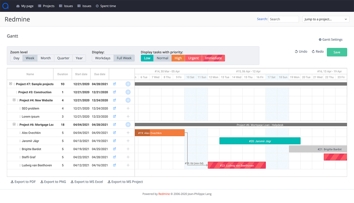
Task: Open Redmine link in footer
Action: (164, 194)
